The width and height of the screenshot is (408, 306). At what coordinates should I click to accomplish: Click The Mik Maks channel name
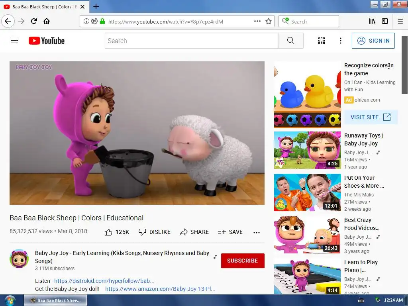click(359, 194)
